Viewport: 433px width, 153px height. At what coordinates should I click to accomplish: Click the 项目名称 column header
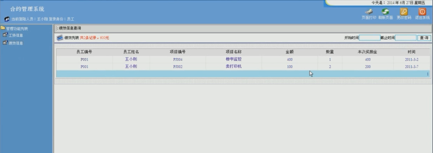pos(234,52)
